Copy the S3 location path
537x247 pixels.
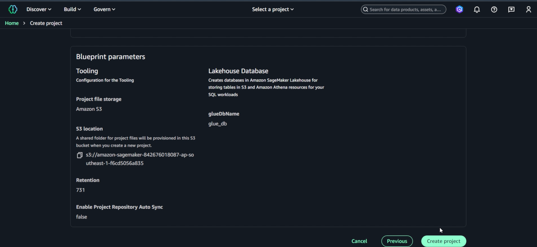(x=80, y=155)
